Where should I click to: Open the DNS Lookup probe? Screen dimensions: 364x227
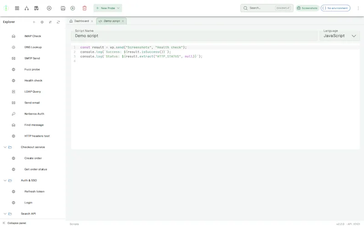pos(33,47)
